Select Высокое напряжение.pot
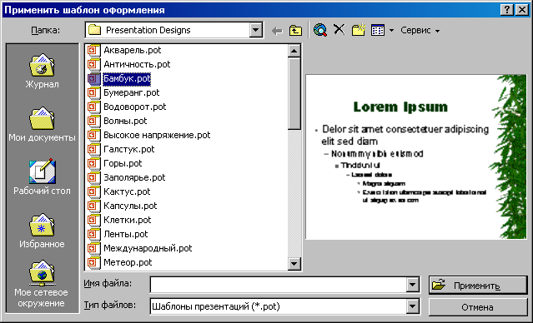533x323 pixels. point(157,135)
